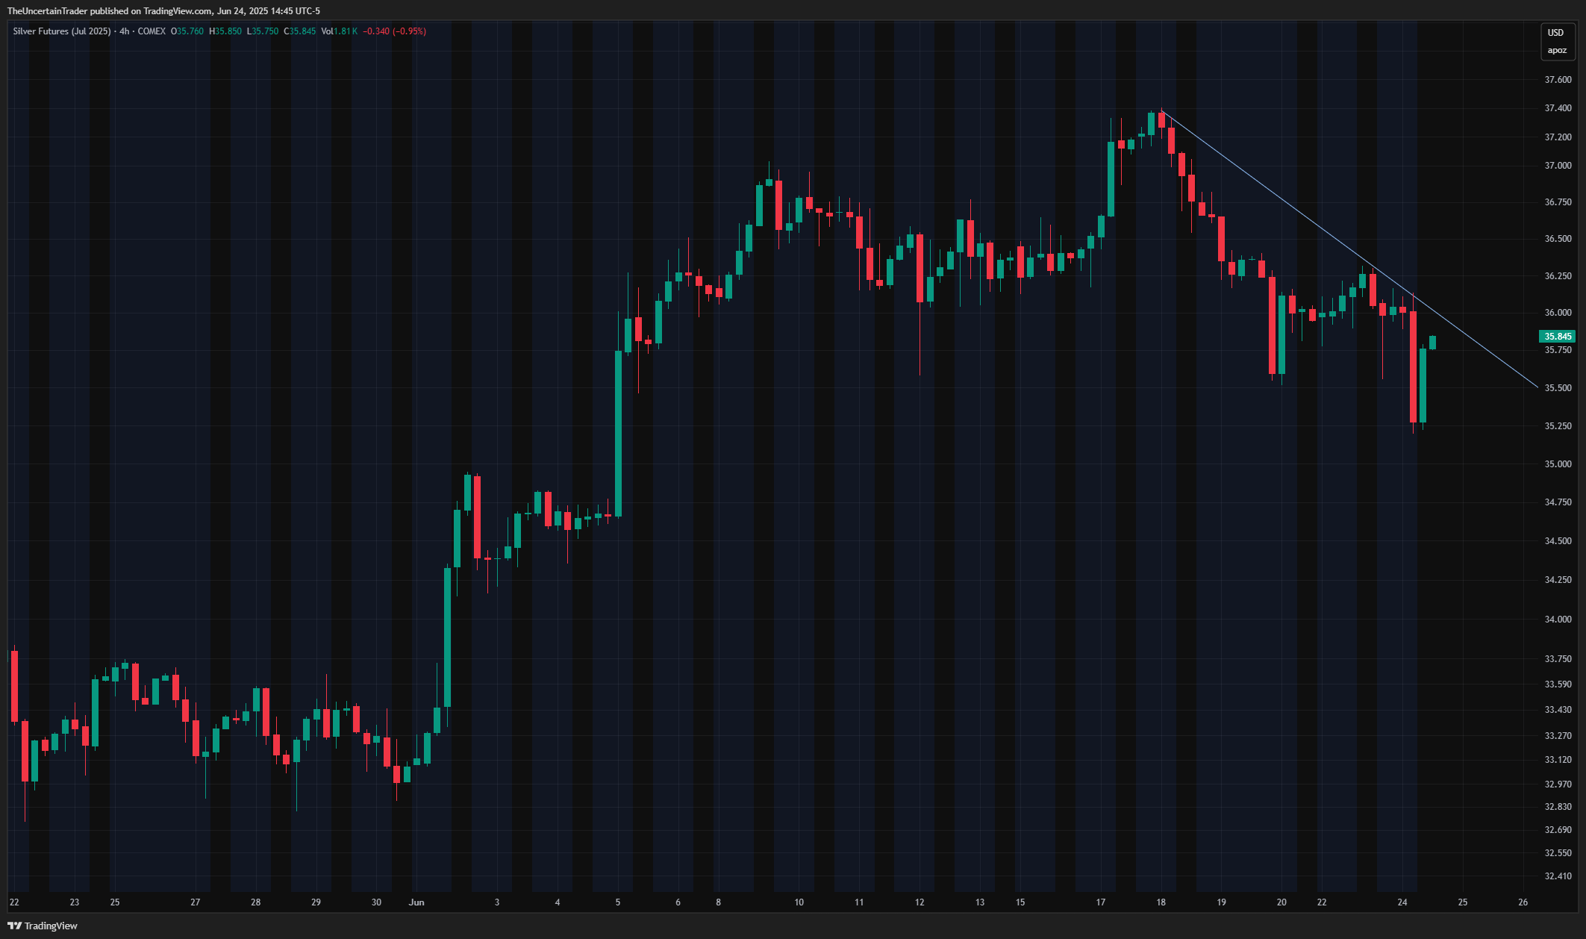This screenshot has width=1586, height=939.
Task: Click the 33.750 price axis label
Action: click(1558, 659)
